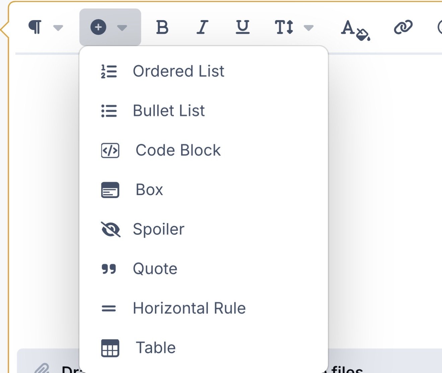Click the Code Block icon
Screen dimensions: 442x373
(110, 150)
